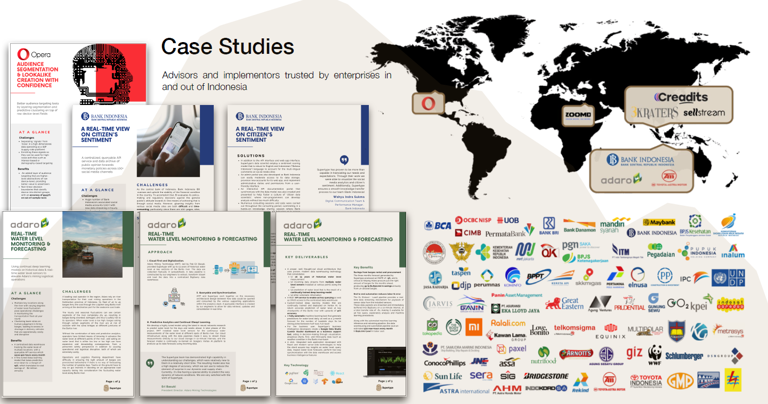Click the Jasa Raharja logo
The width and height of the screenshot is (768, 404).
coord(435,280)
